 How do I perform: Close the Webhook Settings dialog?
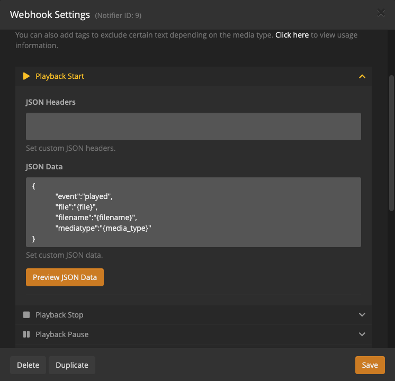pyautogui.click(x=381, y=13)
